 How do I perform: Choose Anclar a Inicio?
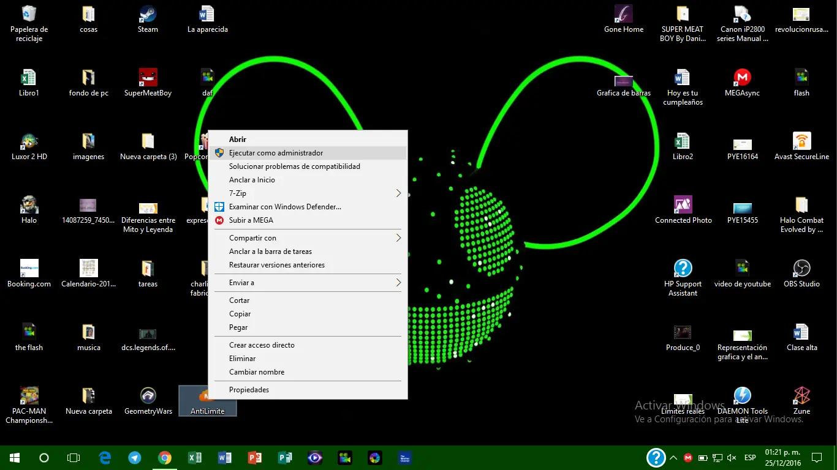[308, 180]
